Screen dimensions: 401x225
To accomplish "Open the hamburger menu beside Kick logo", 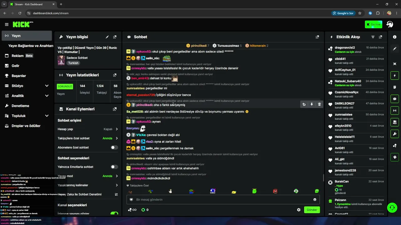I will (x=7, y=24).
